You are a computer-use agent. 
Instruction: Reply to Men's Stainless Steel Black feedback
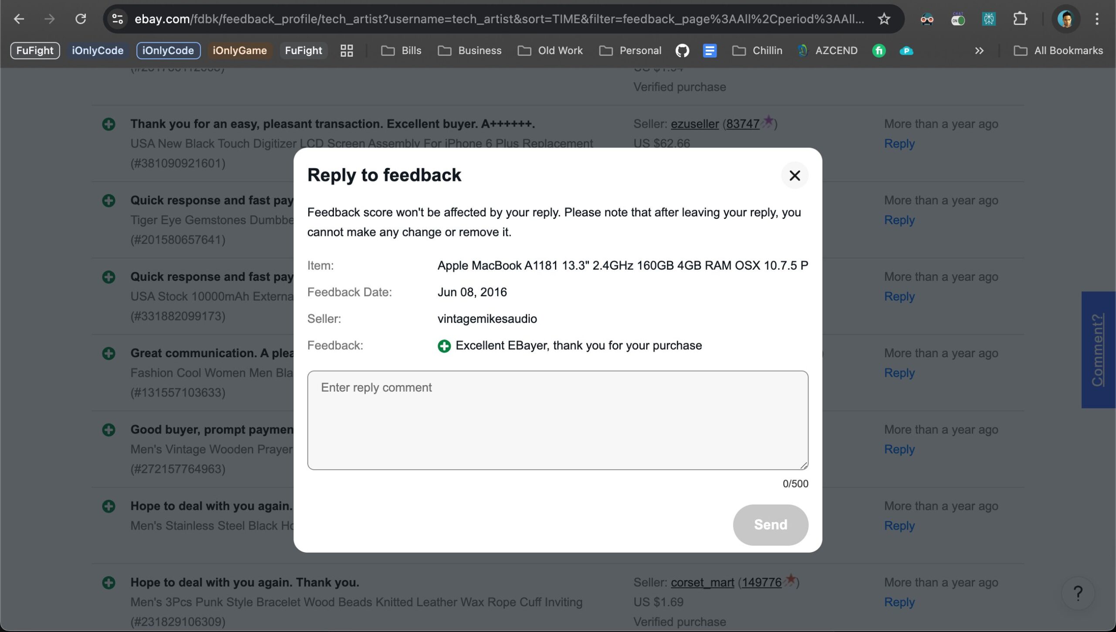point(899,526)
